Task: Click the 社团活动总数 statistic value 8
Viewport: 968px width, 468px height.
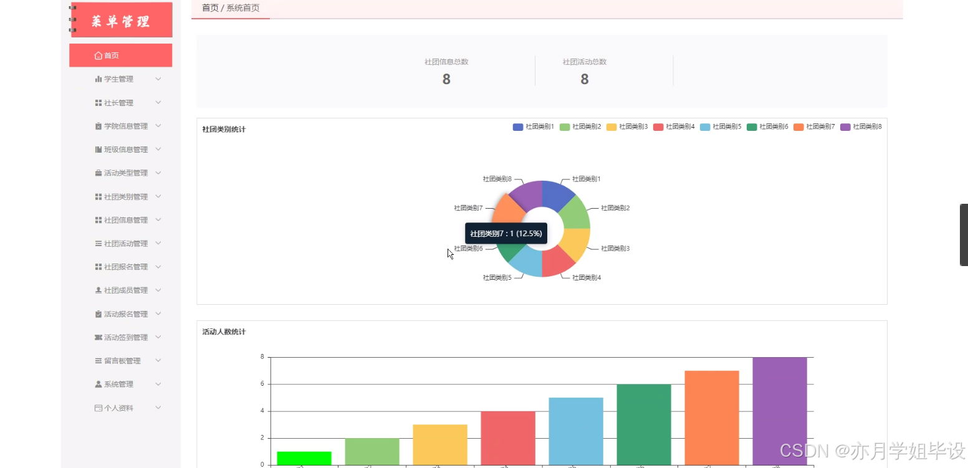Action: (585, 79)
